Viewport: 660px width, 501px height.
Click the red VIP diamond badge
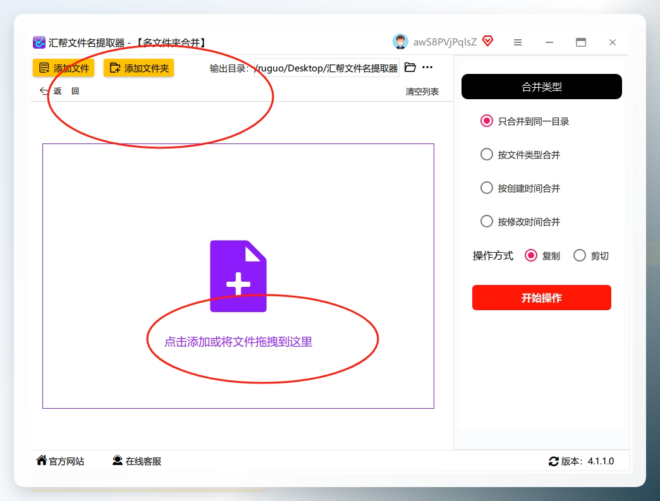pos(488,41)
